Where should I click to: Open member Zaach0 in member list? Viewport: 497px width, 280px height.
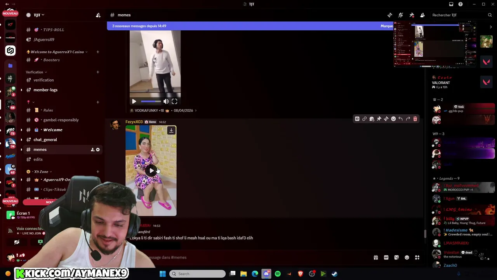[x=463, y=266]
